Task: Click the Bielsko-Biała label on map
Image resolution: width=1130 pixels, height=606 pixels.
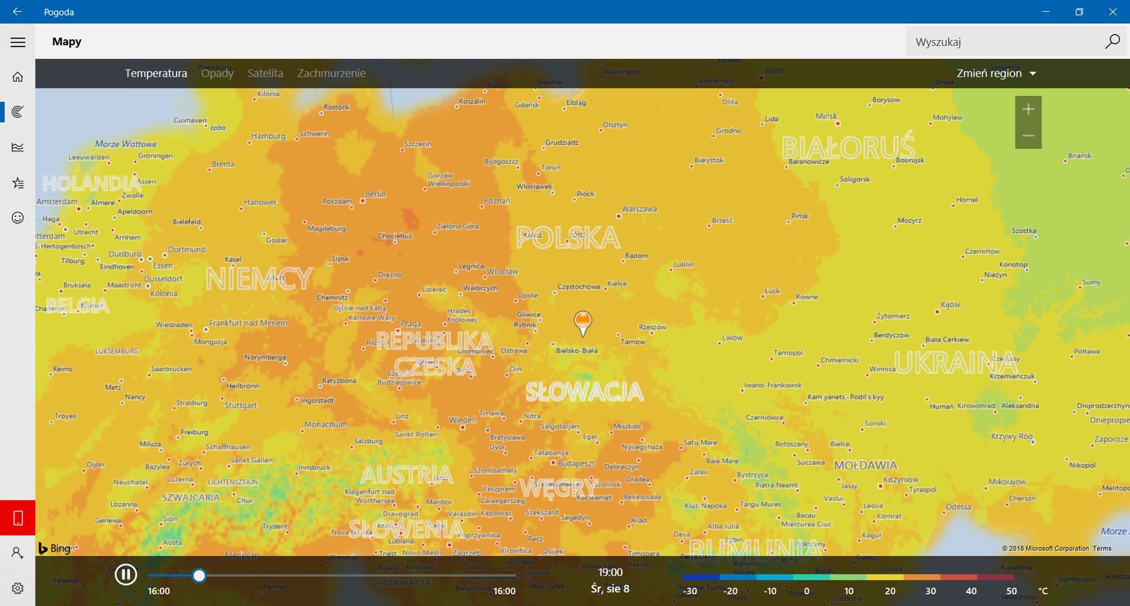Action: (x=577, y=351)
